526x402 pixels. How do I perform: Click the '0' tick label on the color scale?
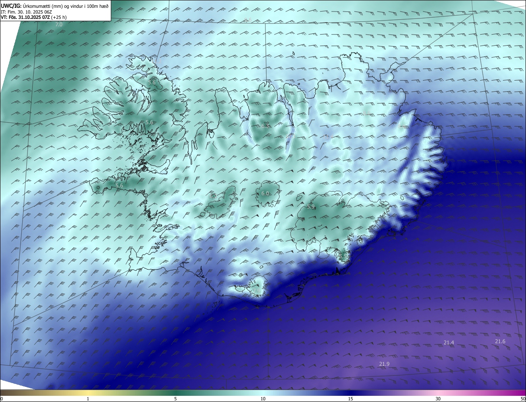pyautogui.click(x=2, y=399)
